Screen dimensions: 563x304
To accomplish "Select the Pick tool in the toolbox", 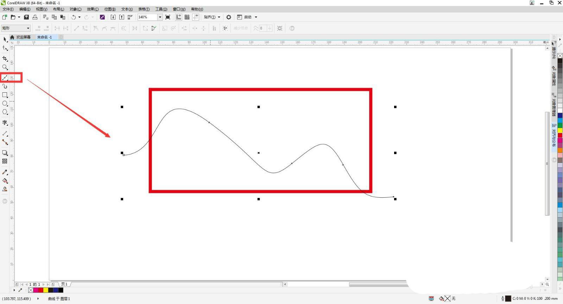I will tap(5, 39).
